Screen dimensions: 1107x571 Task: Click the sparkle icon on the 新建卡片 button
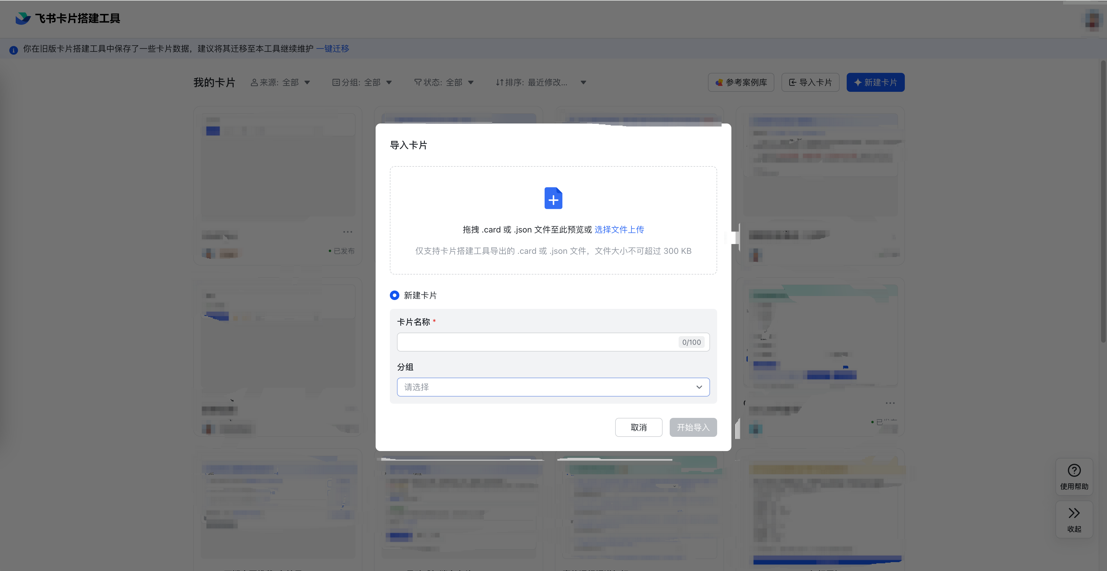coord(857,82)
